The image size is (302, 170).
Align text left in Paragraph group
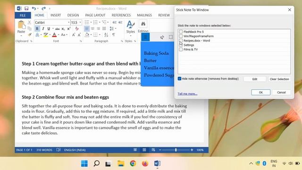tap(87, 29)
